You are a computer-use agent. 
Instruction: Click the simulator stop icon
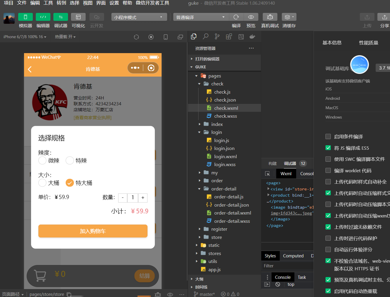(x=151, y=37)
